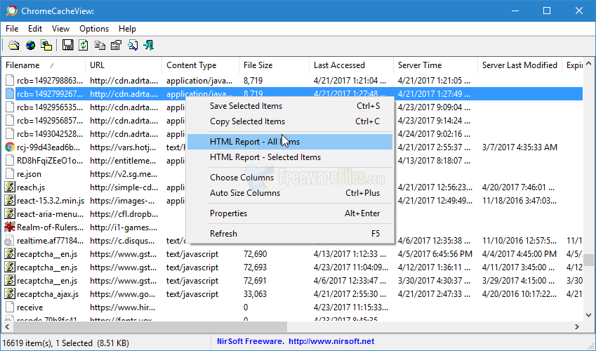596x351 pixels.
Task: Click the script icon next to react-15.3.2.min.js
Action: tap(10, 201)
